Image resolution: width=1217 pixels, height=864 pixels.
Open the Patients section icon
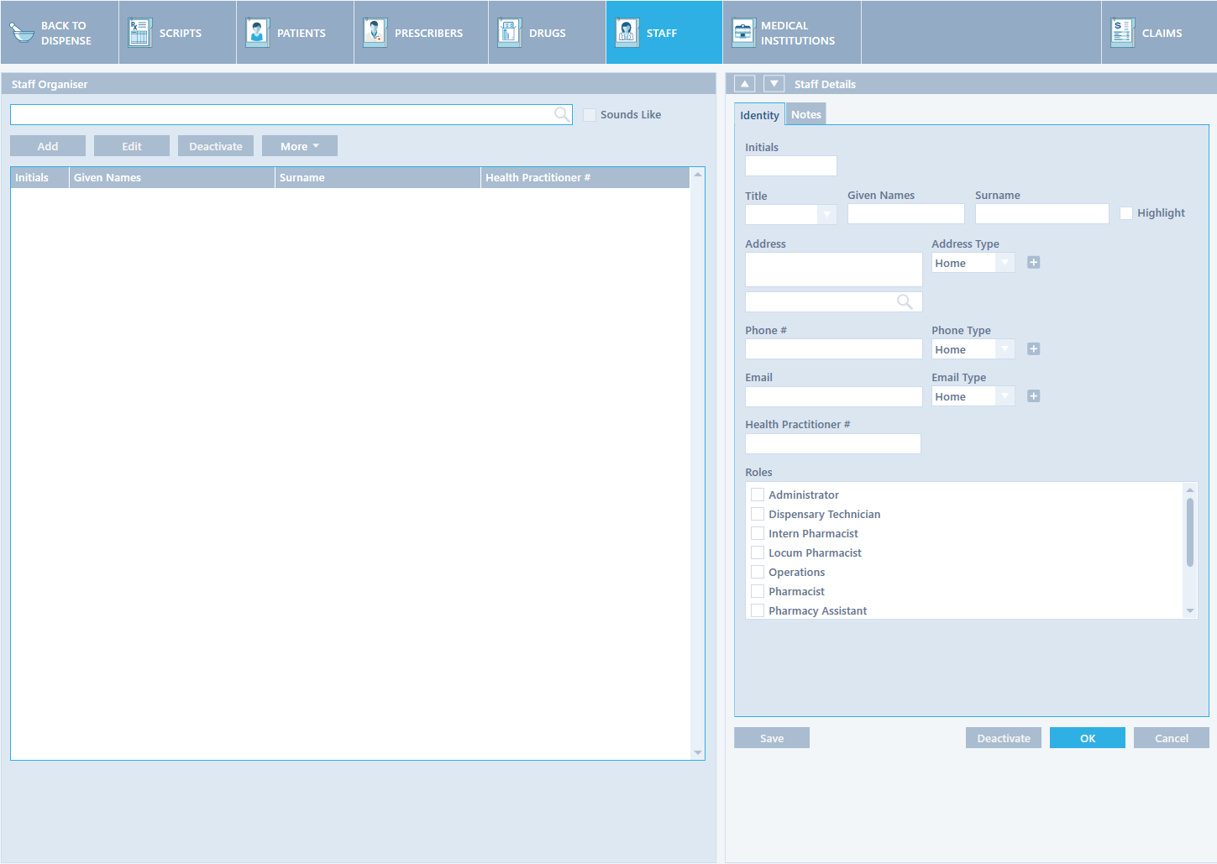[x=257, y=33]
